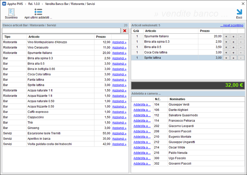This screenshot has width=247, height=175.
Task: Add Spumante Italiano from the article list
Action: pyautogui.click(x=119, y=53)
